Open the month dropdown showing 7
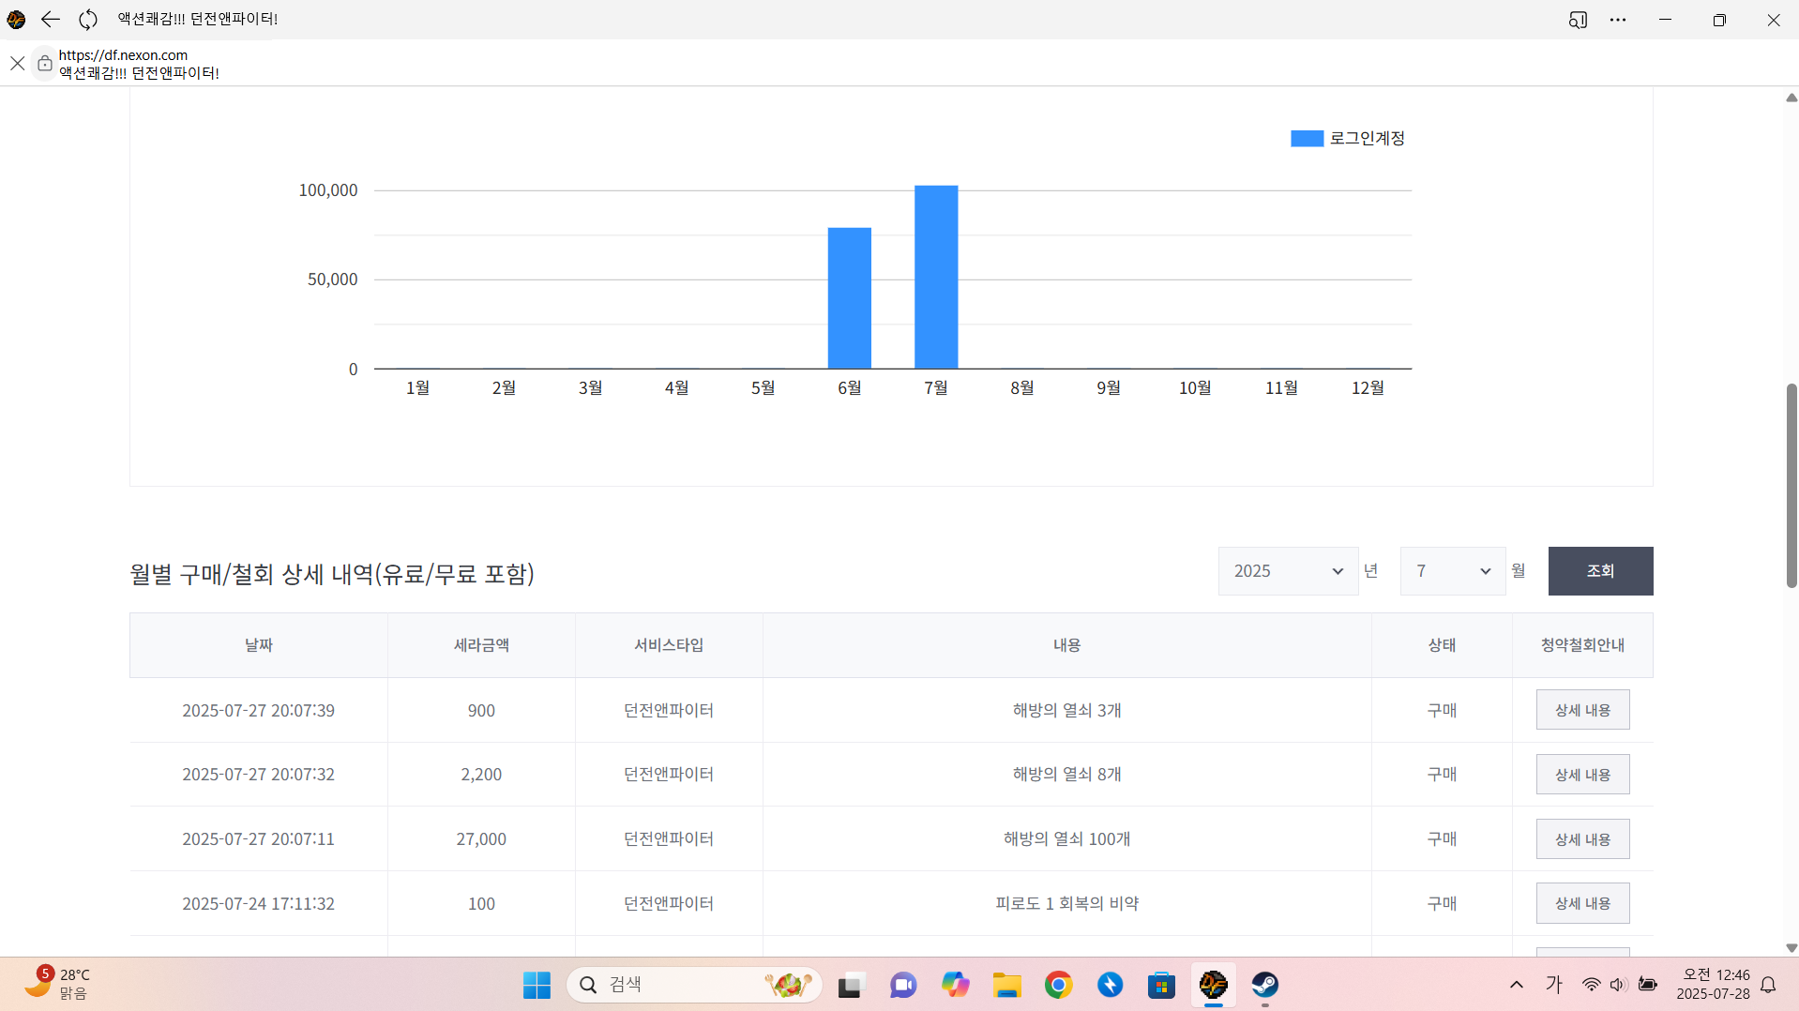Viewport: 1799px width, 1011px height. click(1452, 571)
